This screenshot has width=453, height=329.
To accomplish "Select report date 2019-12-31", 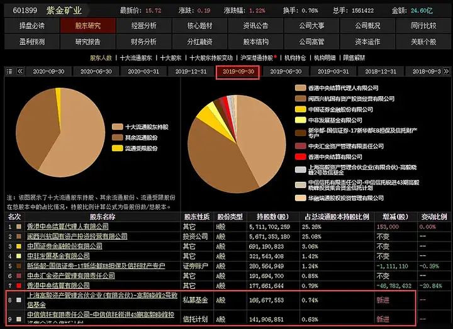I will (191, 71).
